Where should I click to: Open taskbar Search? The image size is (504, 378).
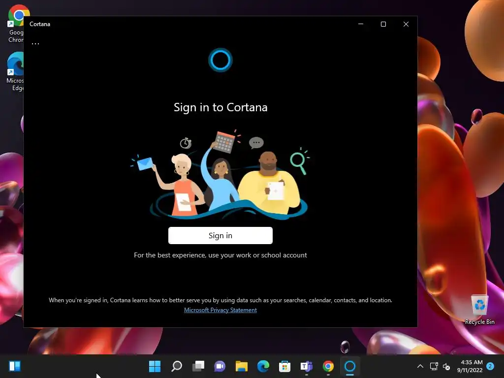(177, 366)
